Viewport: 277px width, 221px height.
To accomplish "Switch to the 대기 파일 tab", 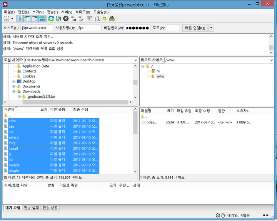I will [x=13, y=208].
